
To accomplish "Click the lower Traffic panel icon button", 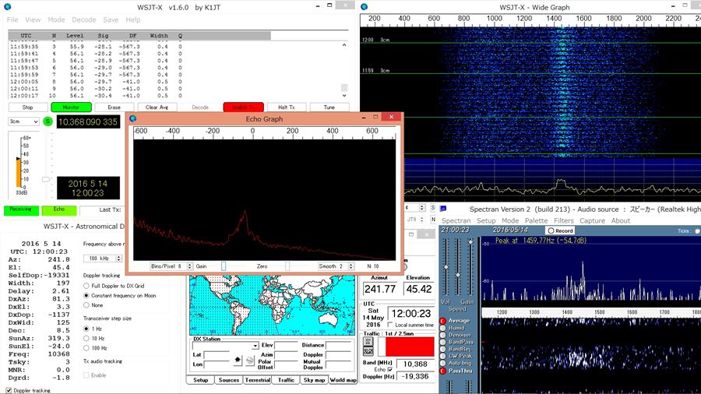I will [x=368, y=351].
